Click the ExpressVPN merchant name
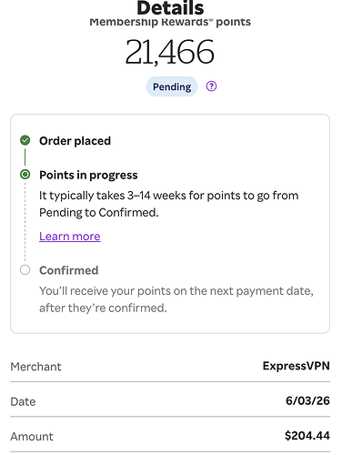Screen dimensions: 342x455 297,366
